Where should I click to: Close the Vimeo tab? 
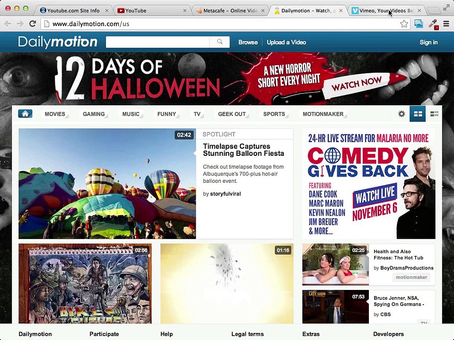coord(419,11)
